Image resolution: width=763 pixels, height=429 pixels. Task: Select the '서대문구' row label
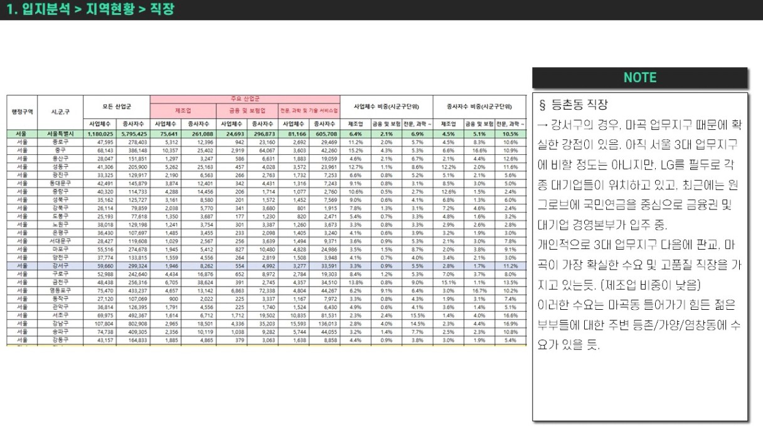tap(61, 240)
